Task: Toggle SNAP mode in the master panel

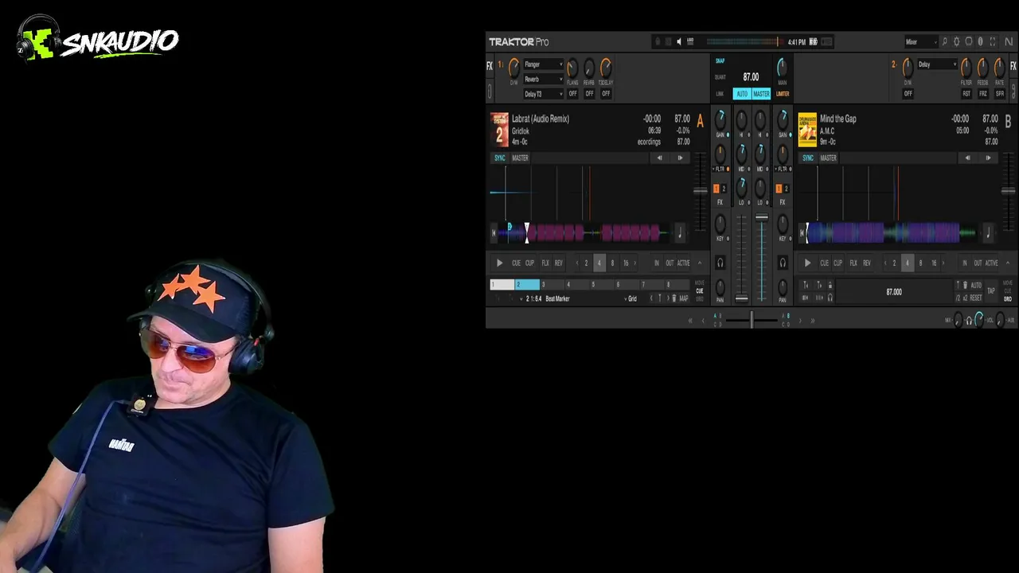Action: click(720, 61)
